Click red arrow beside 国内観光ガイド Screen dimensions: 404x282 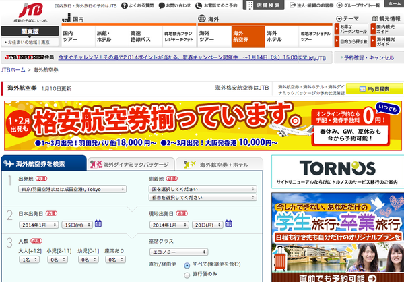tap(373, 29)
